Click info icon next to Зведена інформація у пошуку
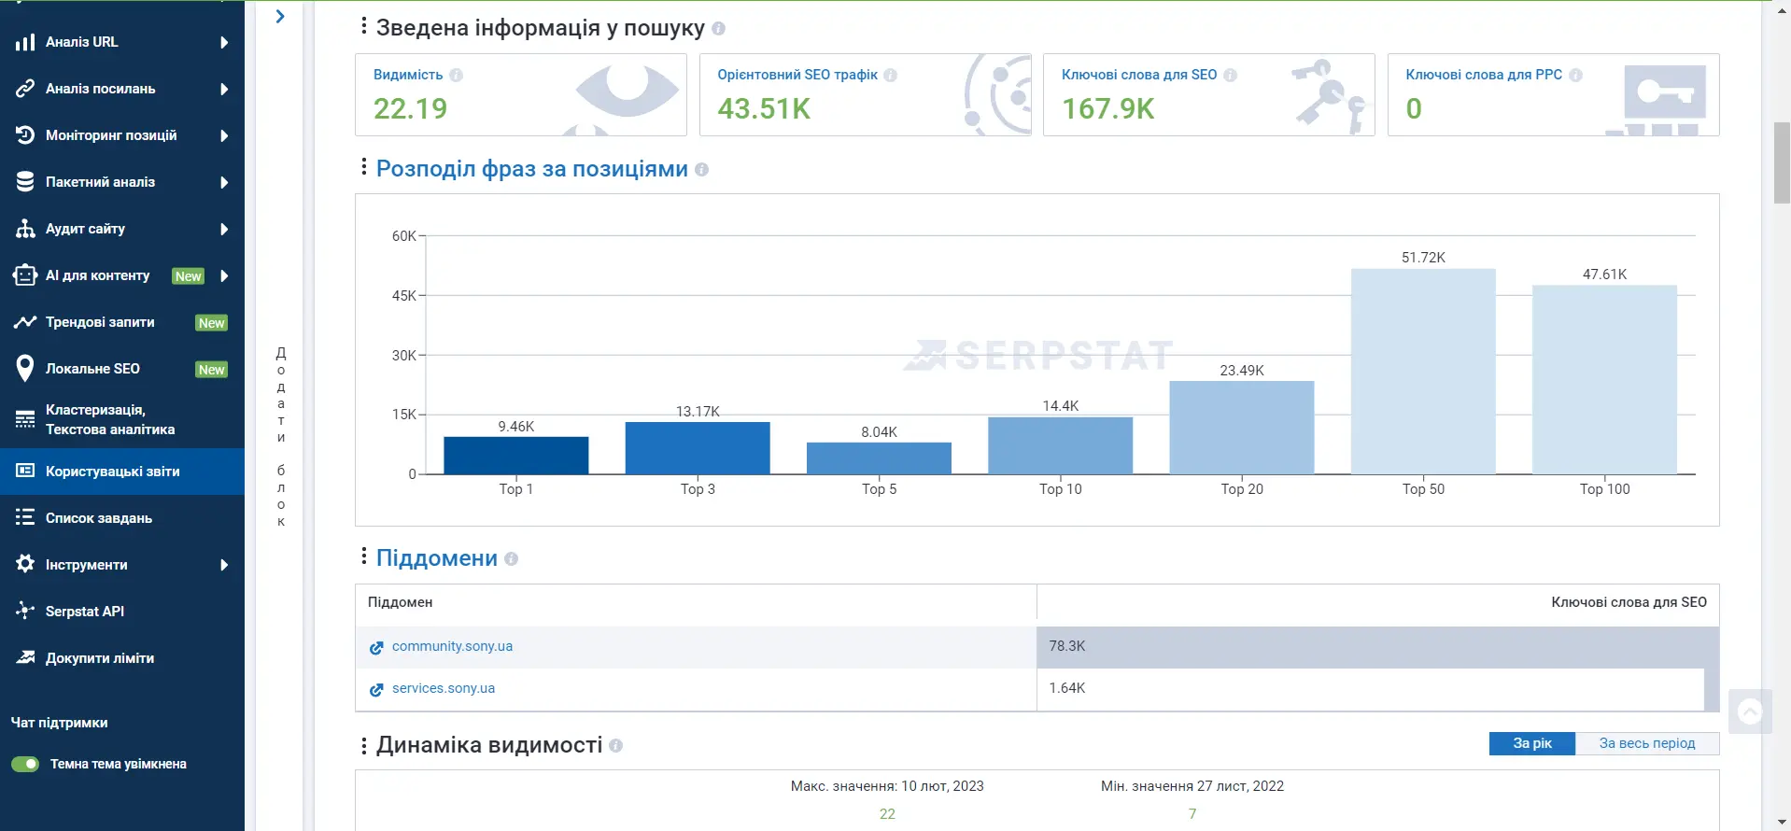Image resolution: width=1791 pixels, height=831 pixels. pyautogui.click(x=718, y=29)
